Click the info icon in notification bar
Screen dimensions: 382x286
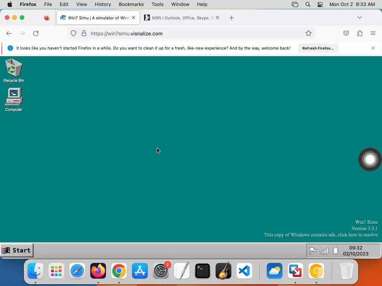(x=10, y=48)
